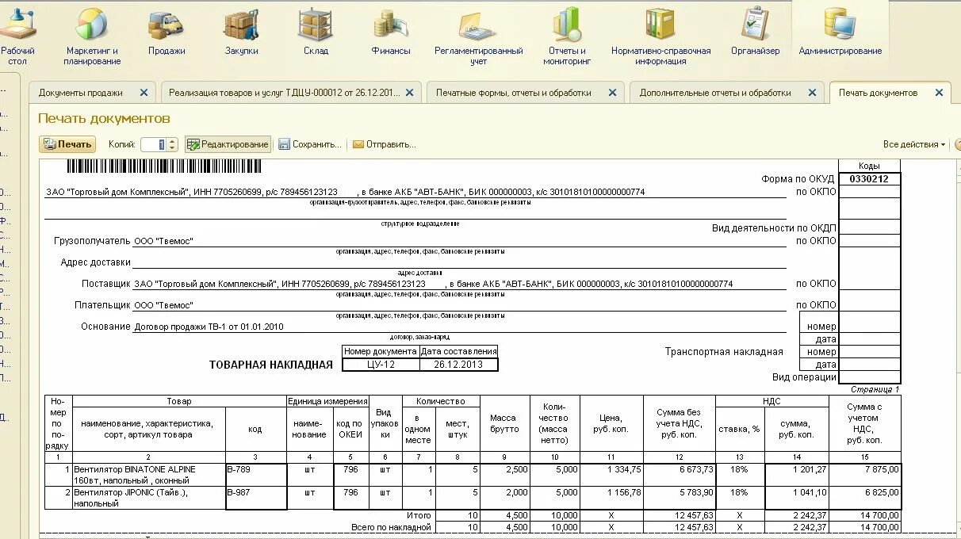Screen dimensions: 961x539
Task: Open Маркетинг и планирование section
Action: pos(92,36)
